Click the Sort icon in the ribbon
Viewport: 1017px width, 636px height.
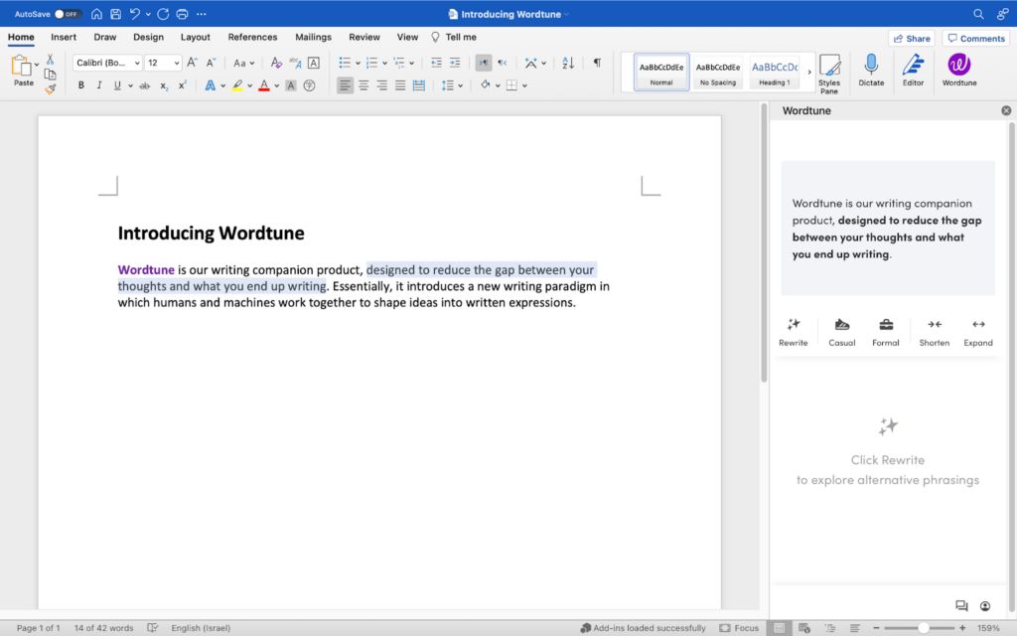point(568,63)
